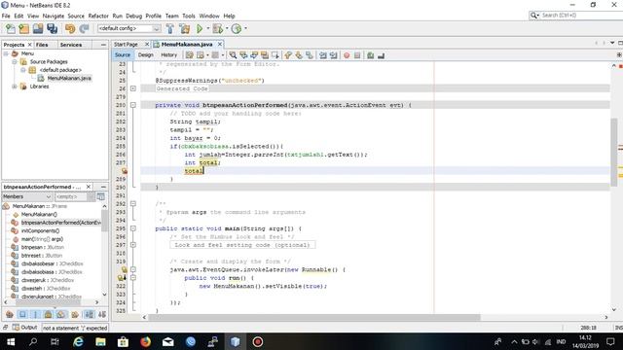
Task: Click the Debug Project toolbar icon
Action: point(217,28)
